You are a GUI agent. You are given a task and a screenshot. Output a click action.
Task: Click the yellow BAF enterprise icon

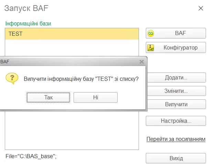(x=151, y=33)
